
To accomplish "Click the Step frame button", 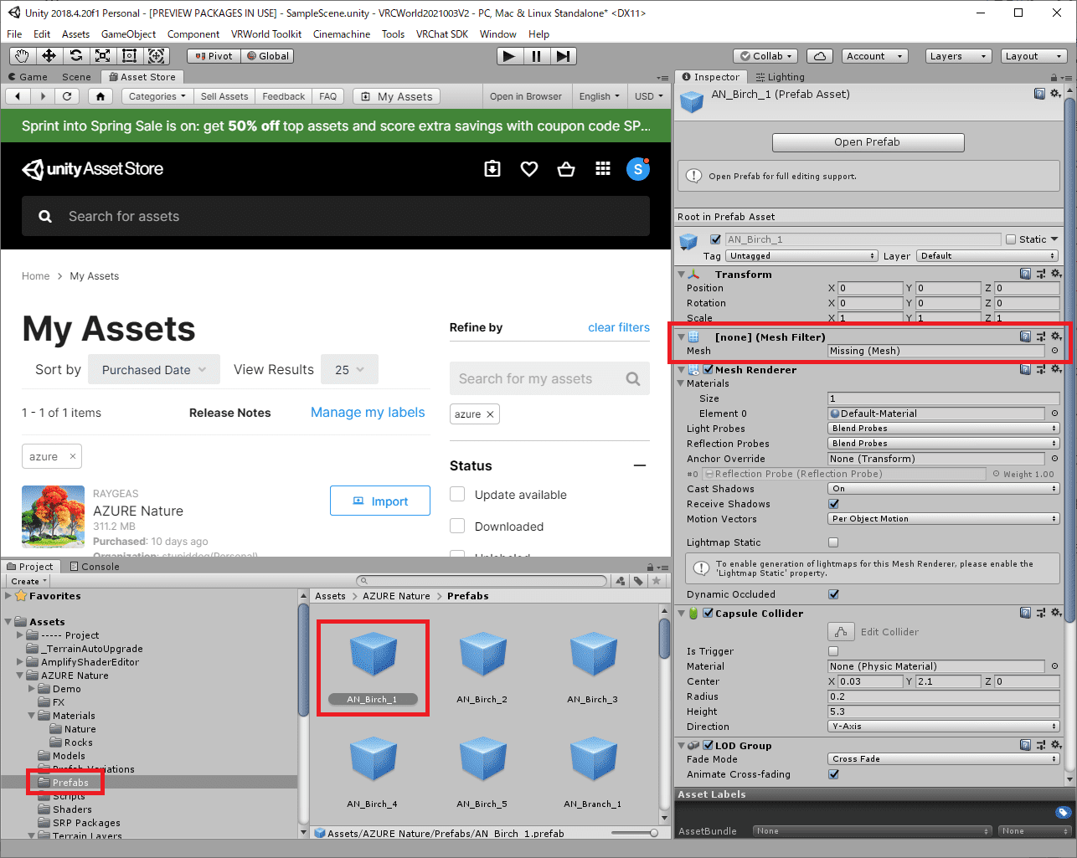I will click(x=564, y=56).
